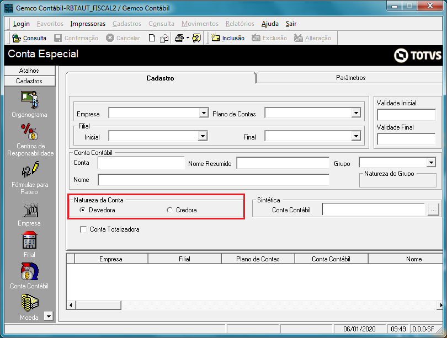447x338 pixels.
Task: Expand sidebar list with down arrow
Action: click(x=49, y=316)
